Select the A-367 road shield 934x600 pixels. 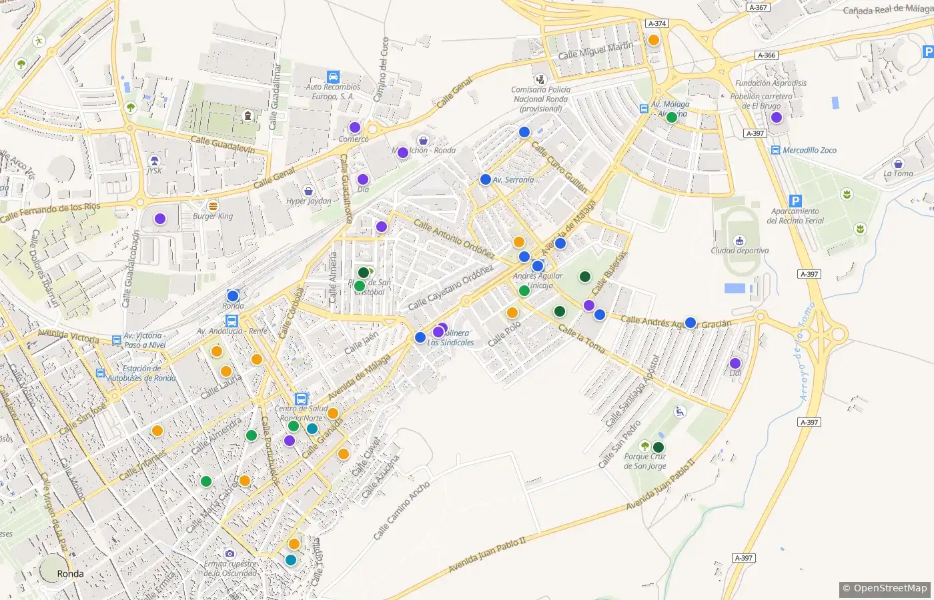758,7
